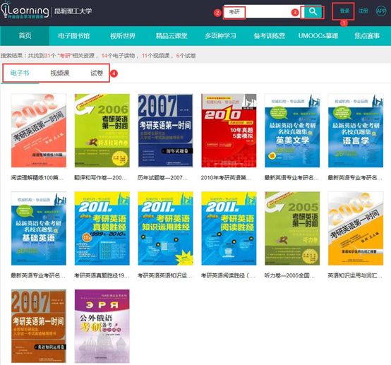Click title link 历年试题卷—2007…
Screen dimensions: 391x365
click(x=162, y=178)
